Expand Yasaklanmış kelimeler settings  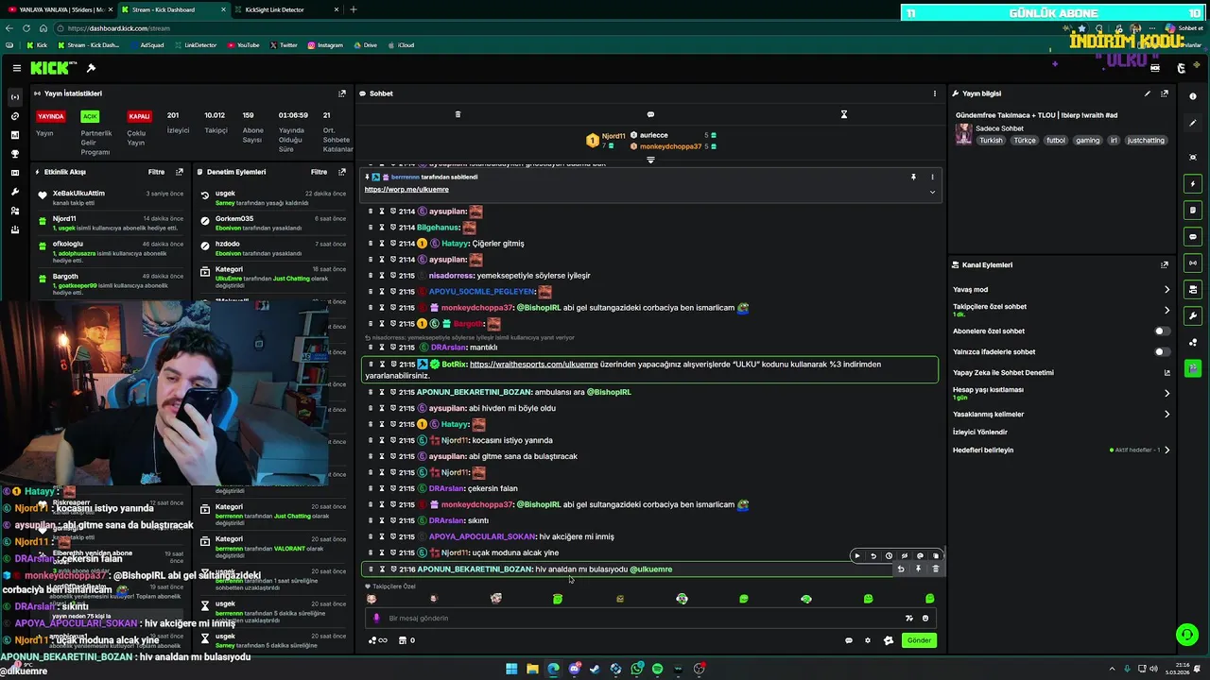tap(1167, 415)
